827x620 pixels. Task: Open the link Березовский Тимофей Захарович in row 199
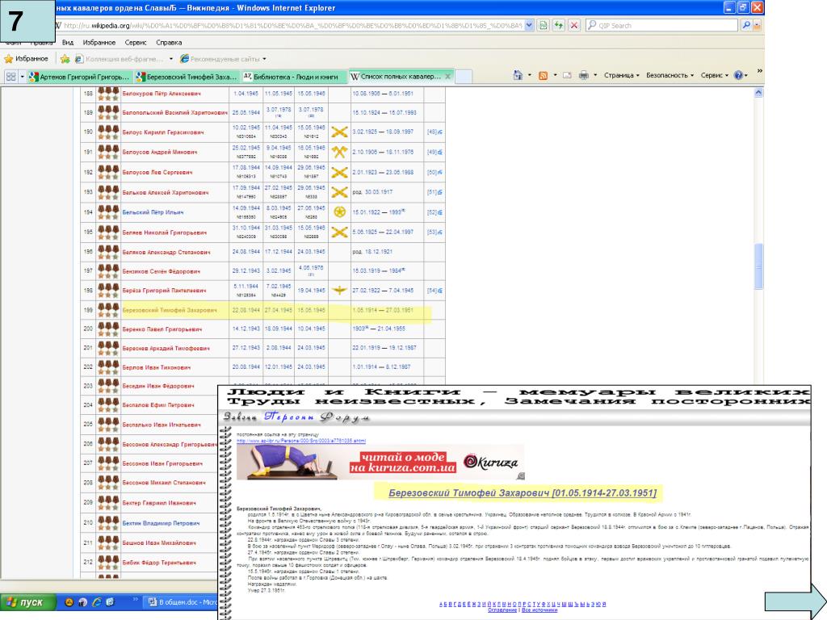[170, 310]
